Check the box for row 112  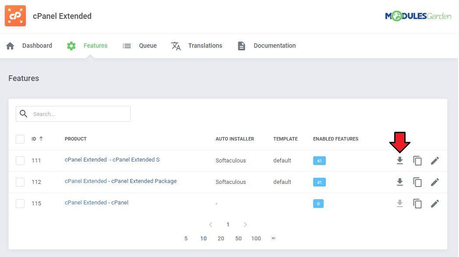(x=20, y=182)
